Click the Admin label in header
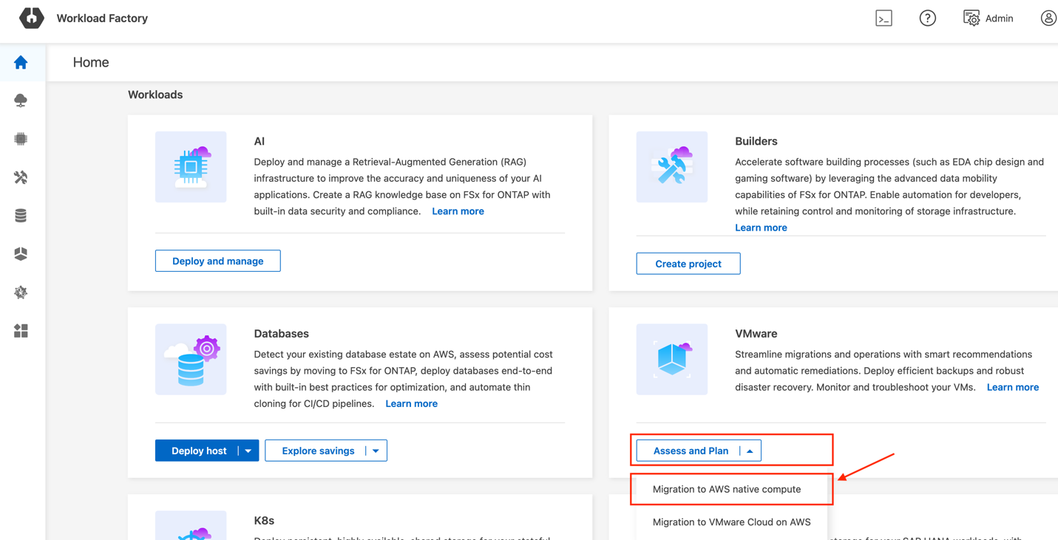 tap(1000, 18)
